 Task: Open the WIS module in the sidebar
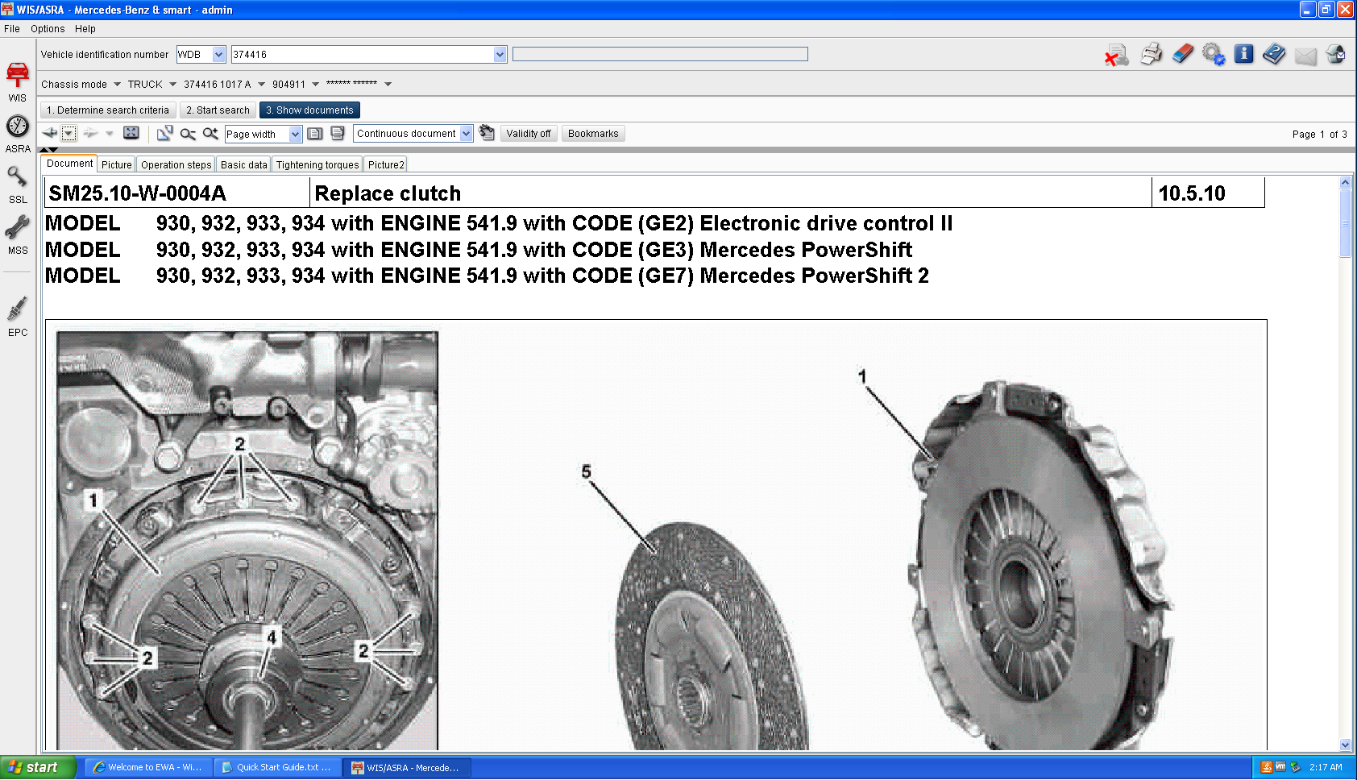(x=18, y=81)
